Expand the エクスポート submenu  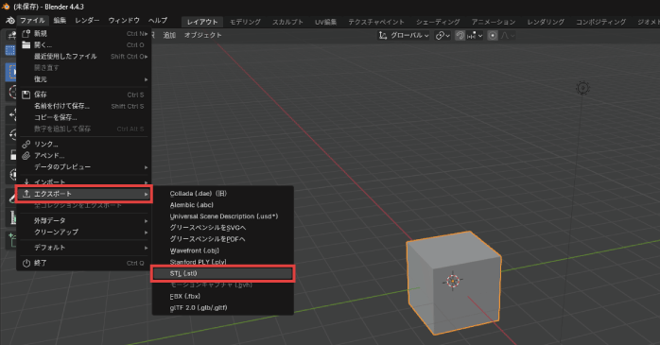84,194
